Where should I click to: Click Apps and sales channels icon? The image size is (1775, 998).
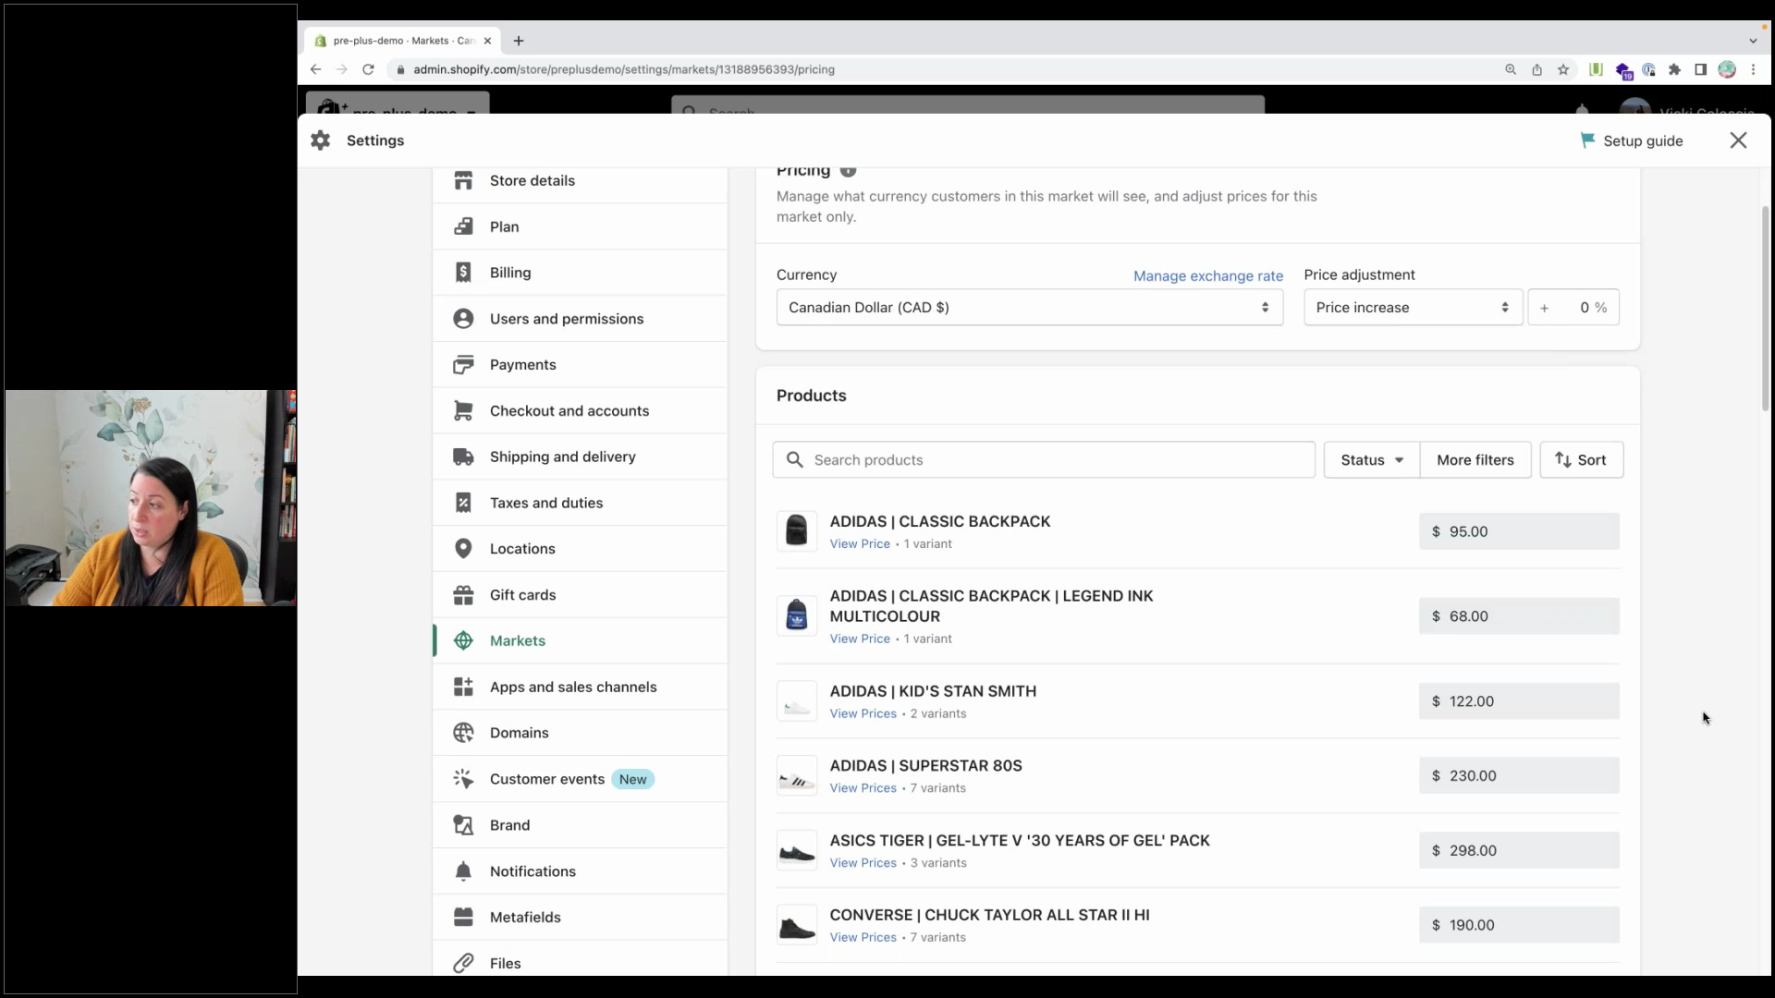tap(463, 687)
